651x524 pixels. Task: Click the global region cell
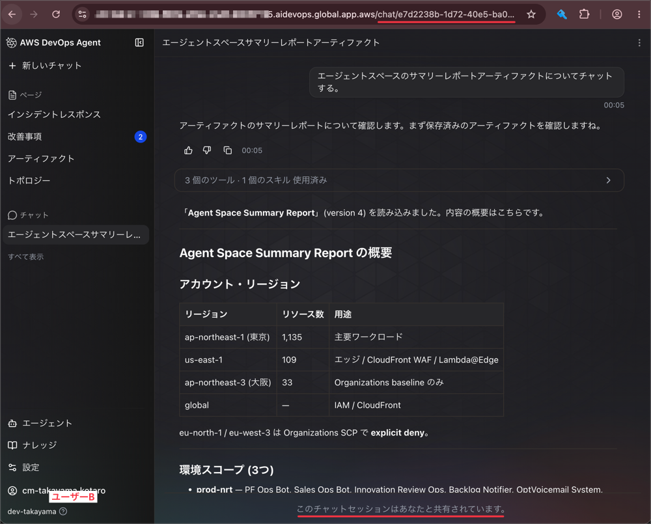point(227,406)
